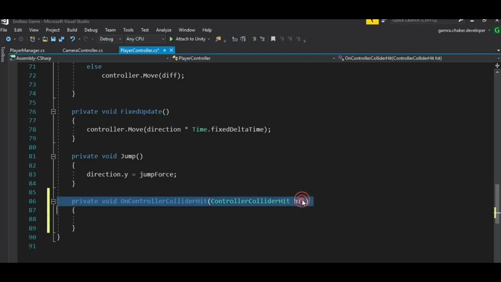Screen dimensions: 501x282
Task: Open the Analyze menu
Action: click(x=164, y=30)
